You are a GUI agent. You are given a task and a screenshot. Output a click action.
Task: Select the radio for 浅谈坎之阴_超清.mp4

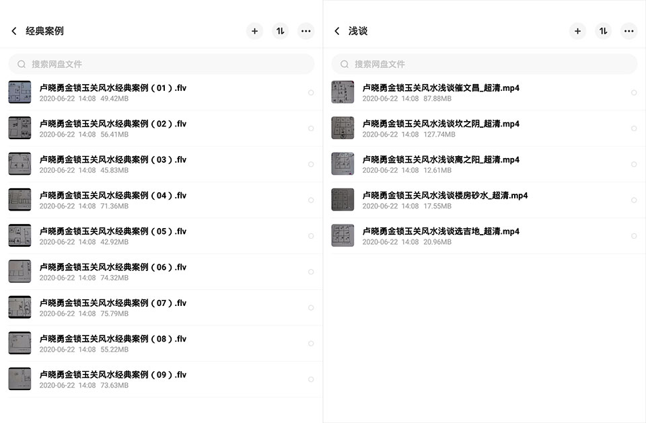click(x=634, y=128)
